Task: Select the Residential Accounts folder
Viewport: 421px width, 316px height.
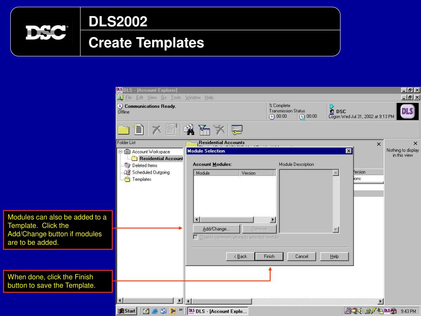Action: (x=161, y=158)
